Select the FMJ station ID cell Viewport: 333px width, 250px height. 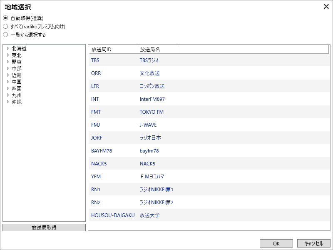pyautogui.click(x=95, y=125)
